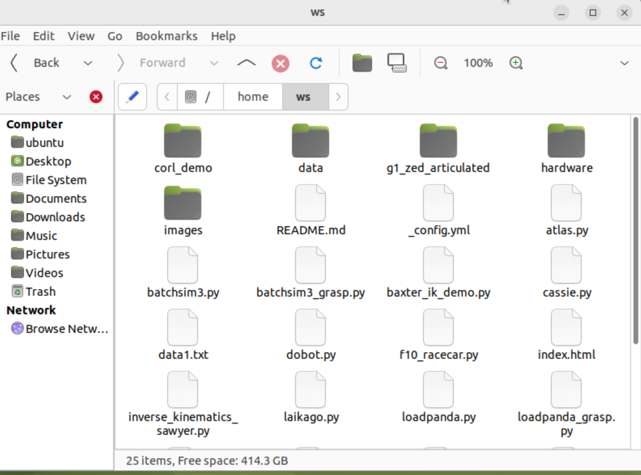Screen dimensions: 641x475
Task: Open the Help menu
Action: (x=223, y=36)
